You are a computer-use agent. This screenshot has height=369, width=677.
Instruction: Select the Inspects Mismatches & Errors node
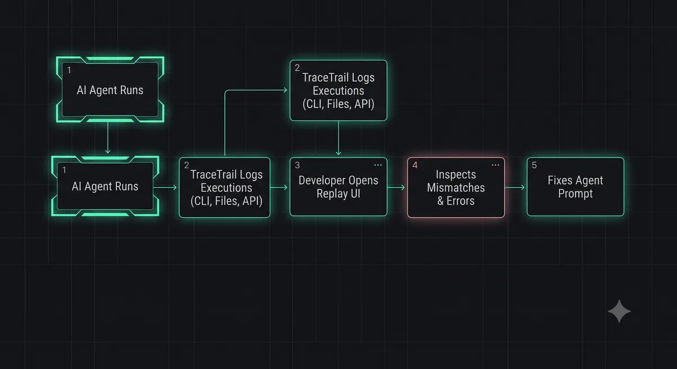(x=456, y=188)
